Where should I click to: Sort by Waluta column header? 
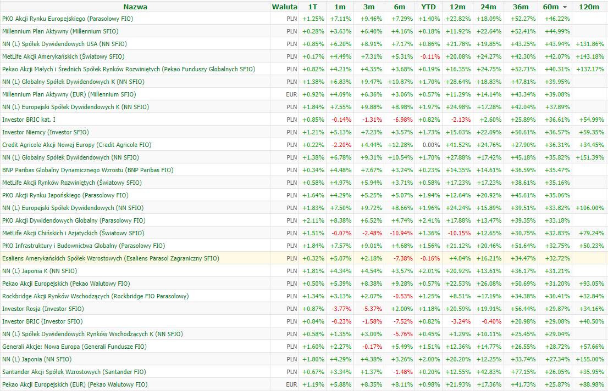point(284,7)
